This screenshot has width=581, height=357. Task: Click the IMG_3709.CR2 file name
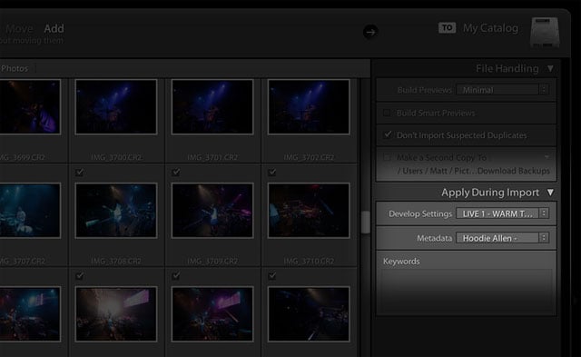212,262
